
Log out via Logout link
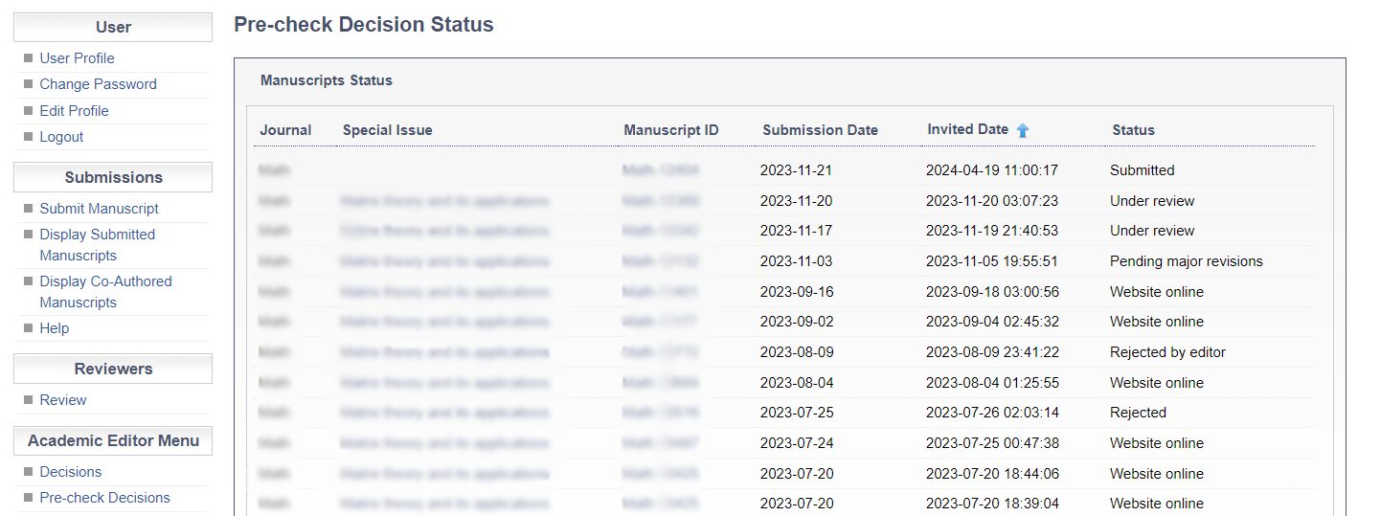pyautogui.click(x=61, y=137)
